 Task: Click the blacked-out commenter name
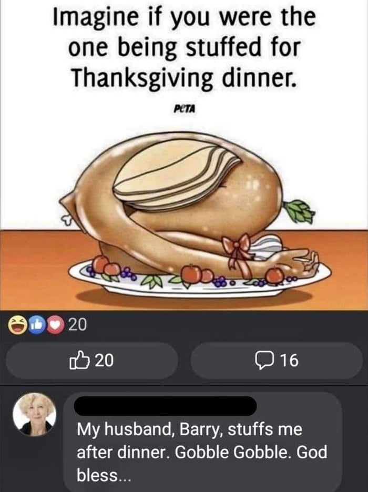165,406
